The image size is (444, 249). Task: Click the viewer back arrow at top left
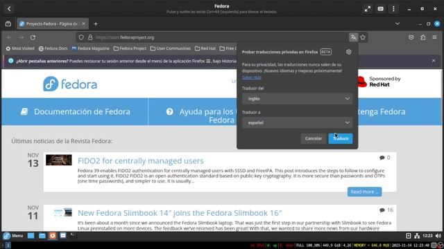pyautogui.click(x=9, y=9)
